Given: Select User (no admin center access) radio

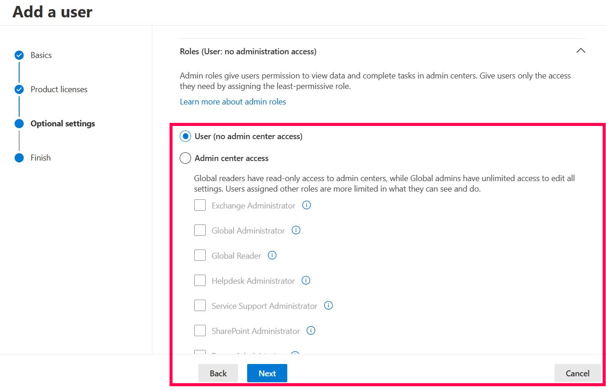Looking at the screenshot, I should 185,136.
